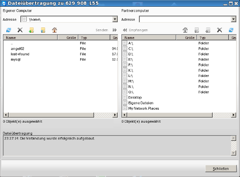This screenshot has width=240, height=177.
Task: Close dialog with Schließen button
Action: click(221, 169)
